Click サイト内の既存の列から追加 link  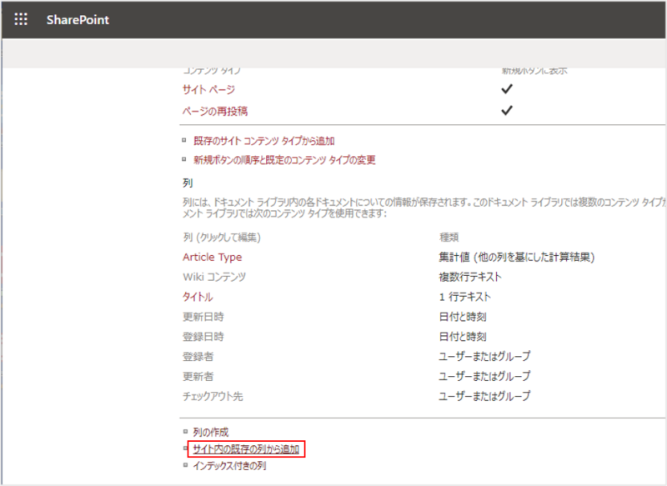point(246,449)
